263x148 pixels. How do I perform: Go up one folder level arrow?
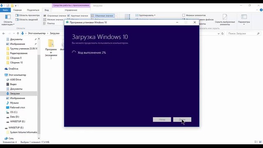(18, 34)
